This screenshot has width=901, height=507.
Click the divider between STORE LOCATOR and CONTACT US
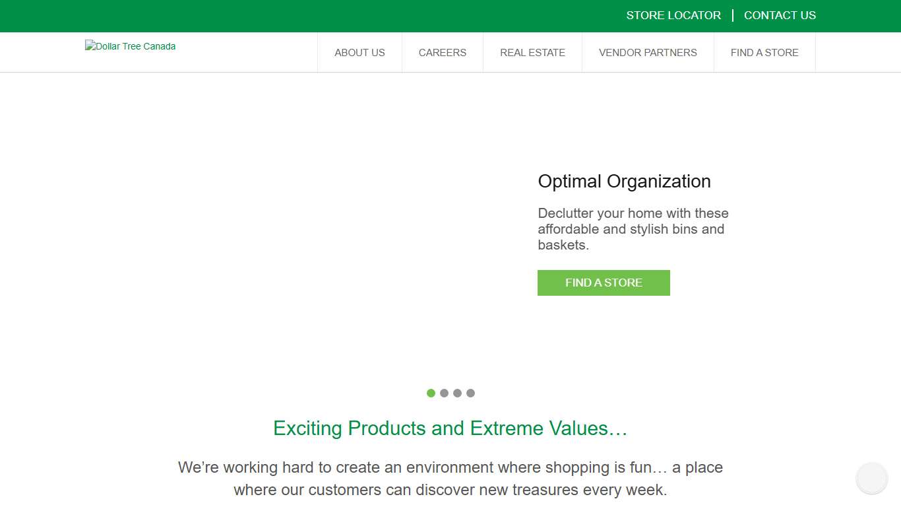pyautogui.click(x=733, y=15)
